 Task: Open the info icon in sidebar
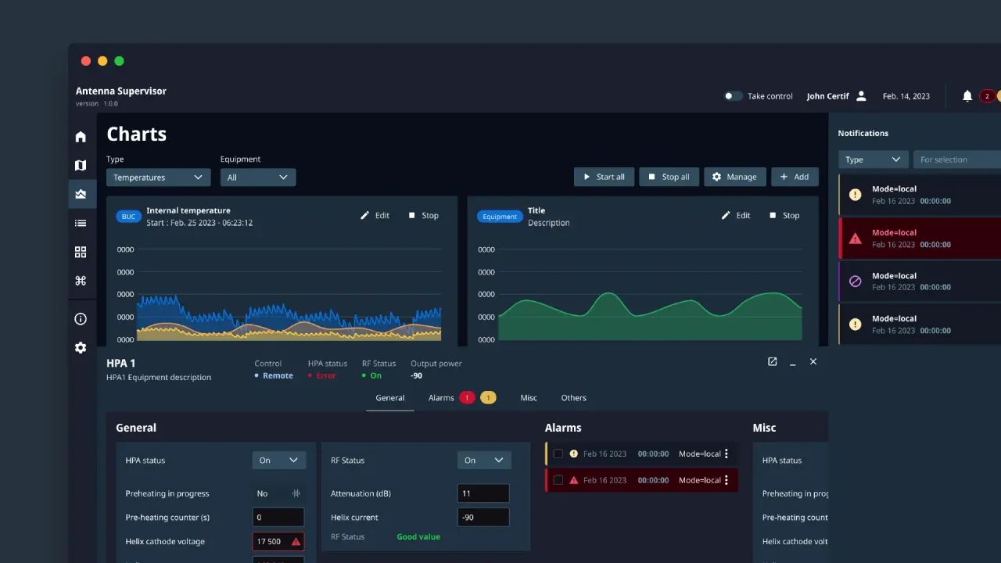[x=81, y=319]
